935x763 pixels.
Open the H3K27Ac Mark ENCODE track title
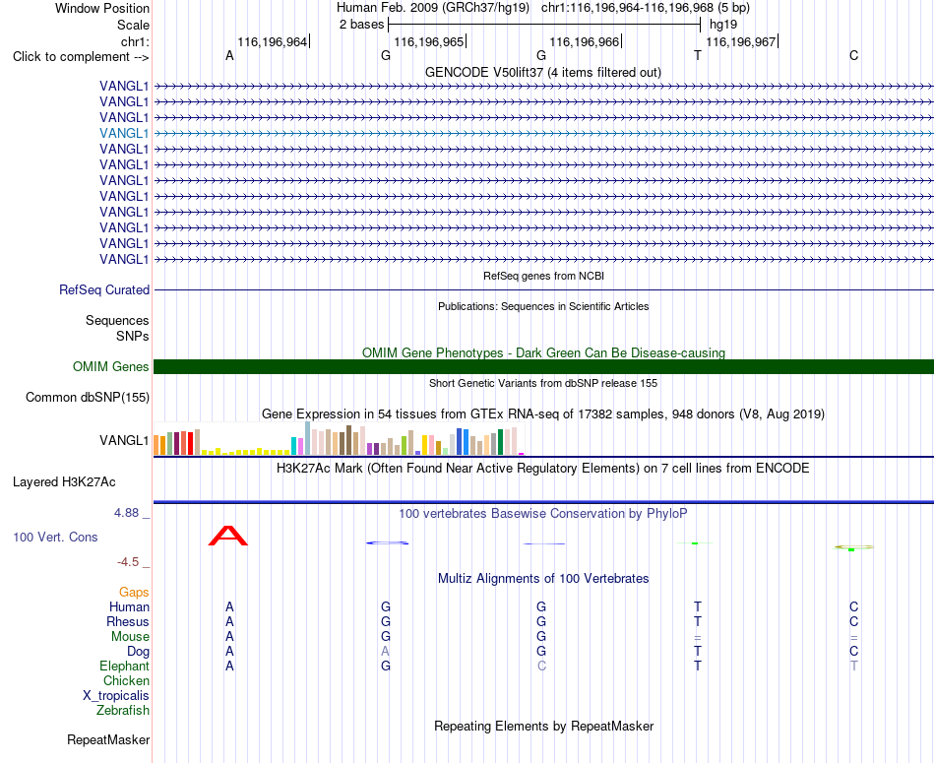click(x=543, y=469)
